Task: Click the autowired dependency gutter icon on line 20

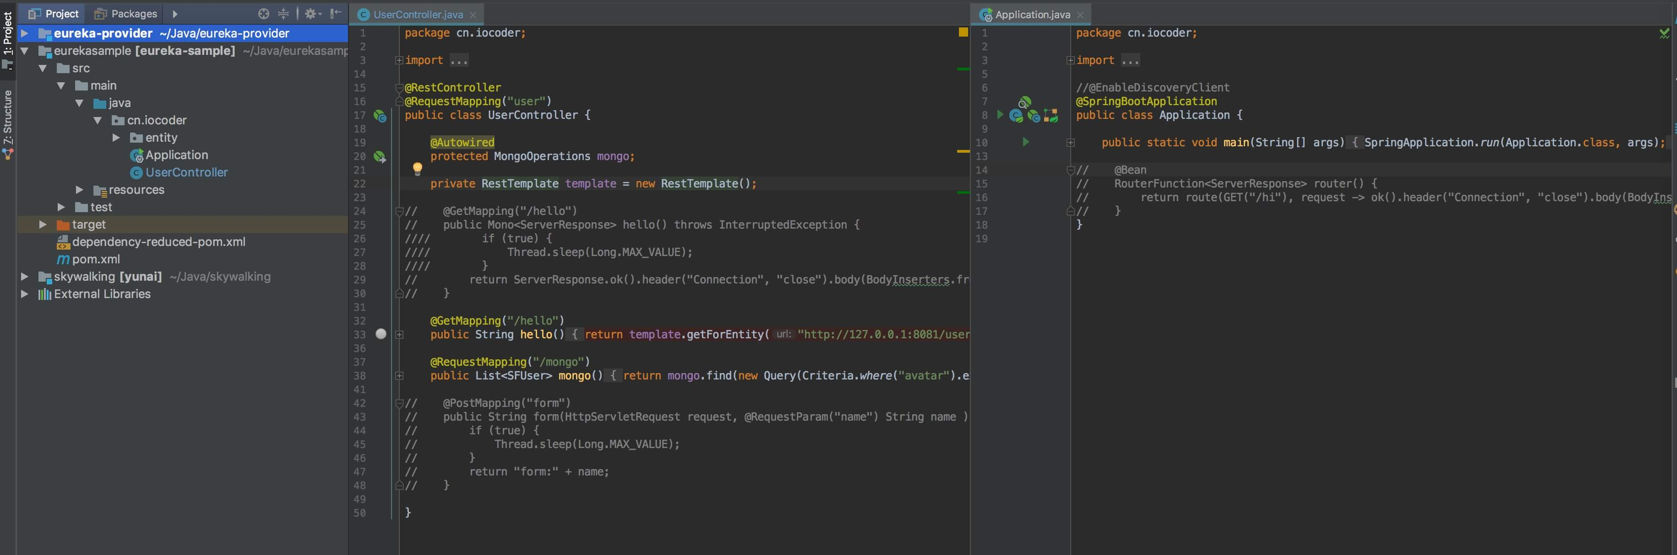Action: tap(379, 157)
